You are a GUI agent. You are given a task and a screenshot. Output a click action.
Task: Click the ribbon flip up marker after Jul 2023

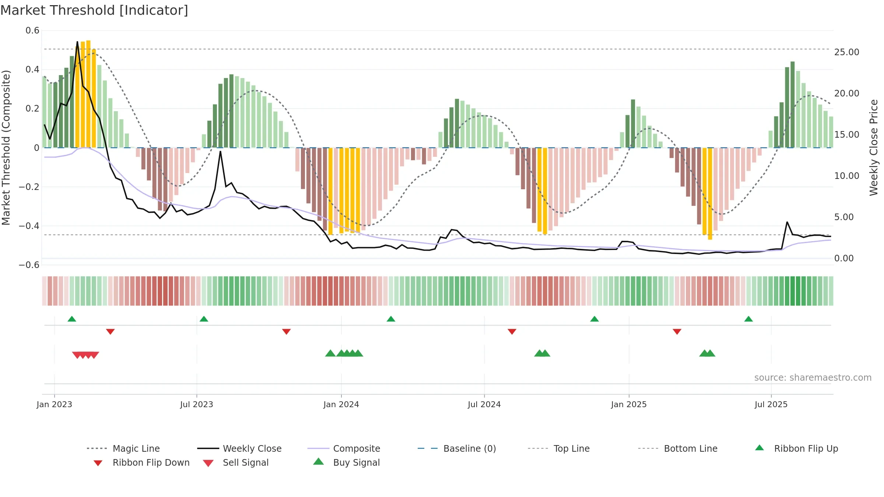click(204, 319)
